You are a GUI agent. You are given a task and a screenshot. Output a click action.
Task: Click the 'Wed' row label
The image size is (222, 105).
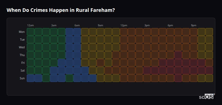pos(22,47)
